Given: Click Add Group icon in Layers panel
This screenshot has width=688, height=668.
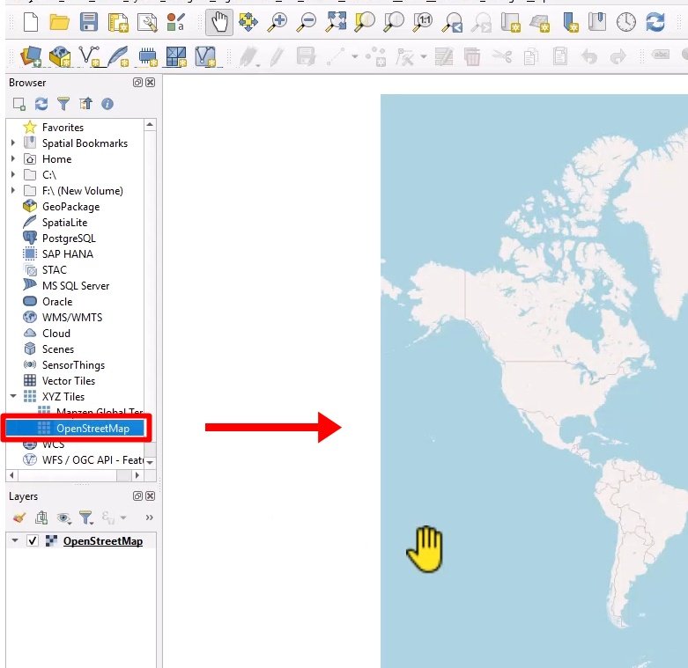Looking at the screenshot, I should point(41,518).
